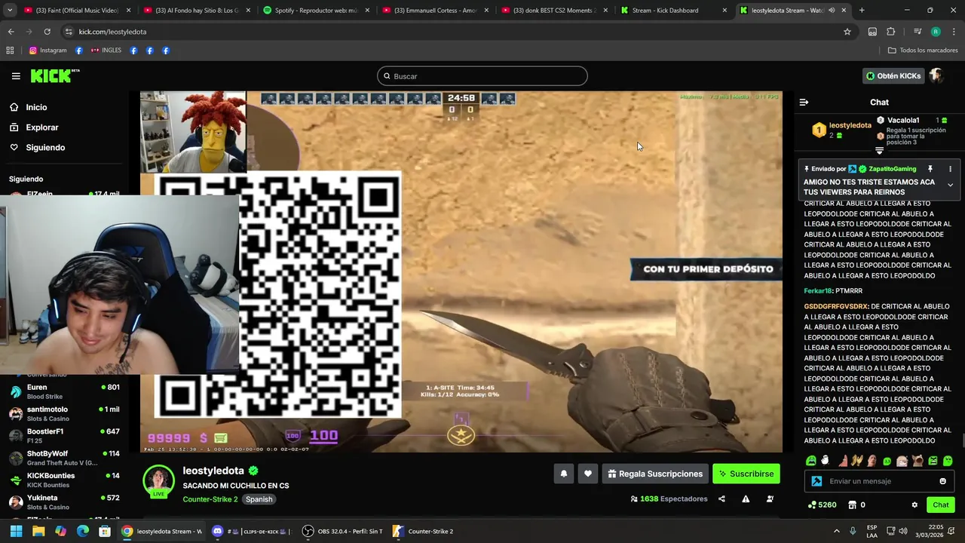This screenshot has height=543, width=965.
Task: Switch to the Faint Official Music Video tab
Action: point(77,11)
